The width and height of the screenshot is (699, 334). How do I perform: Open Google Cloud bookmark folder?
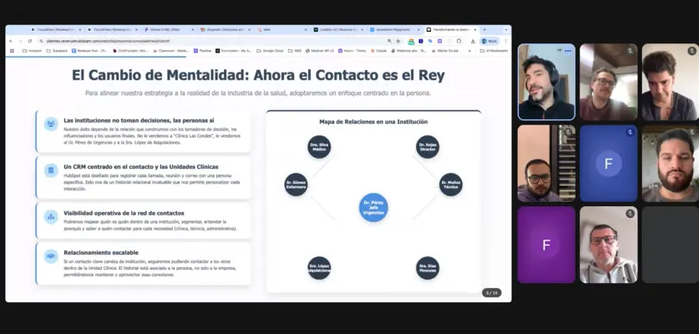coord(270,51)
